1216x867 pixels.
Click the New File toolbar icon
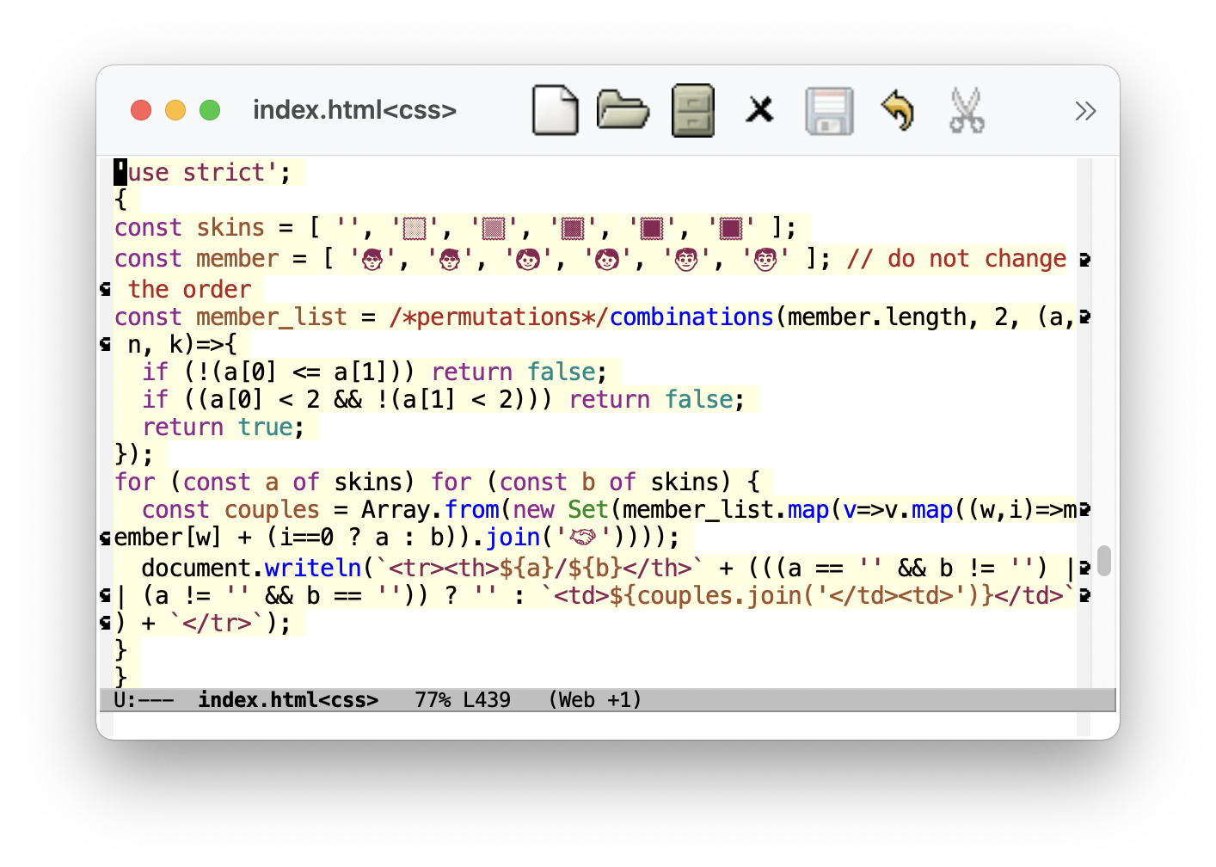[x=555, y=110]
